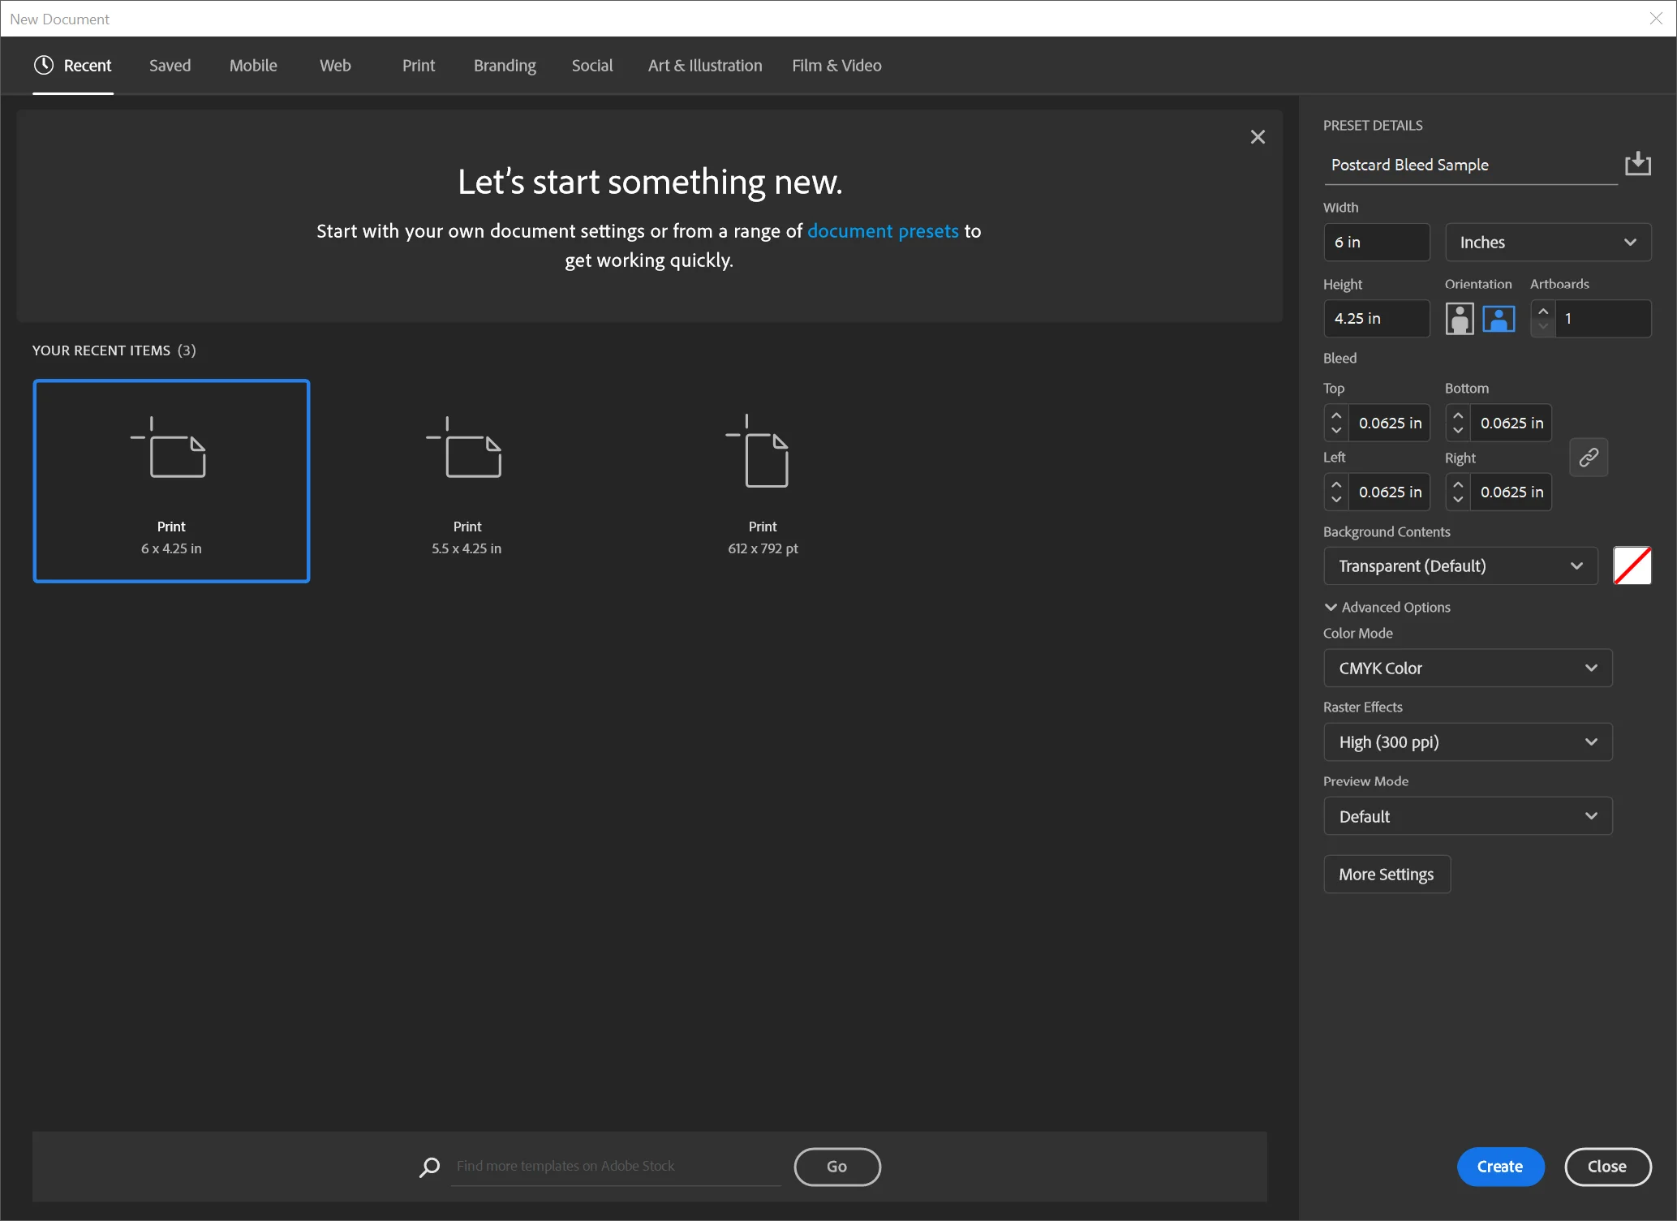The image size is (1677, 1221).
Task: Open the Raster Effects dropdown
Action: 1468,742
